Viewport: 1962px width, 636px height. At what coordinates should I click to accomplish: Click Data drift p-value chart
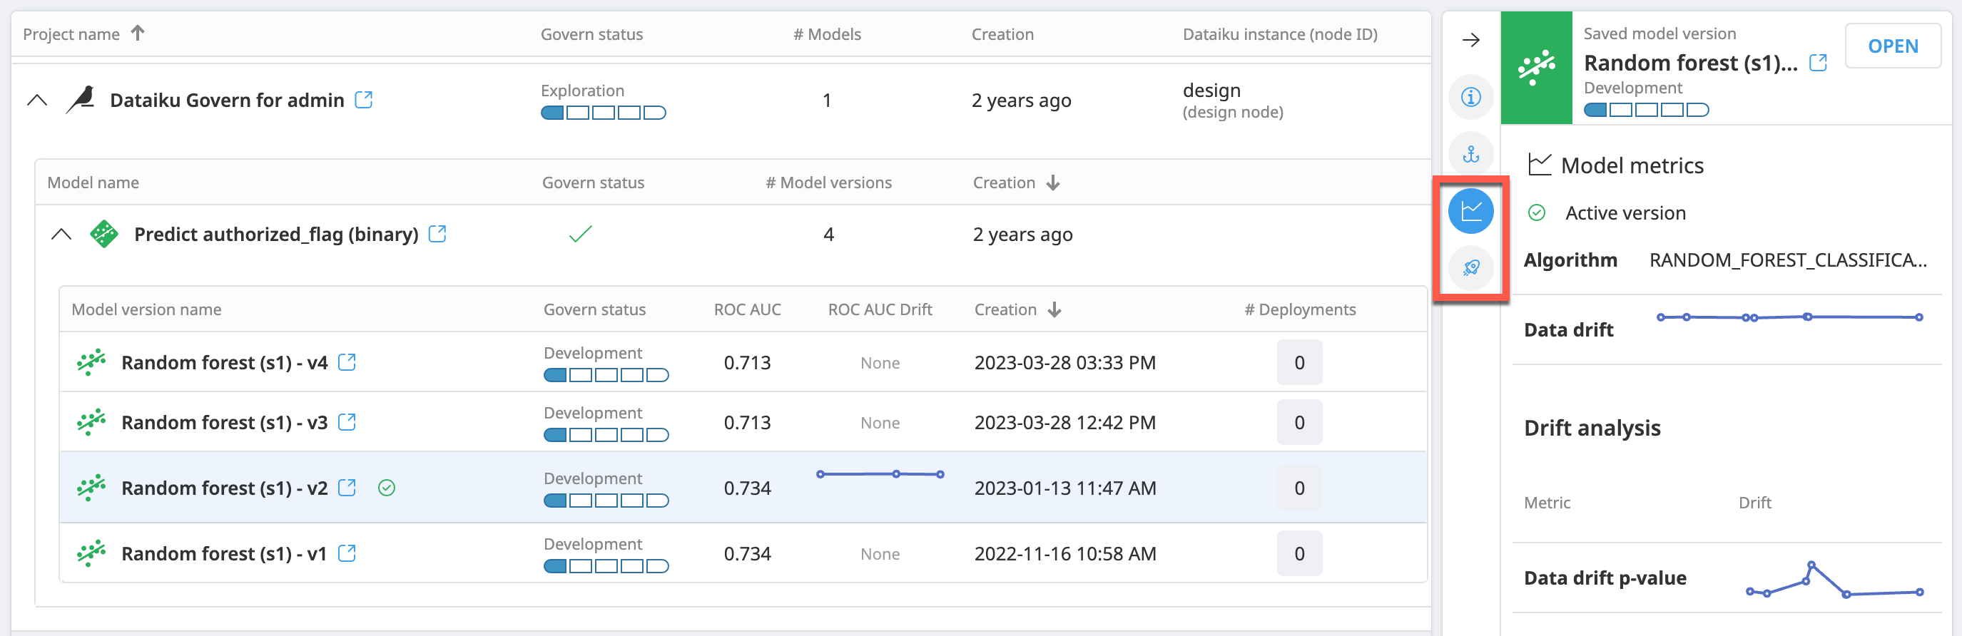(1834, 580)
